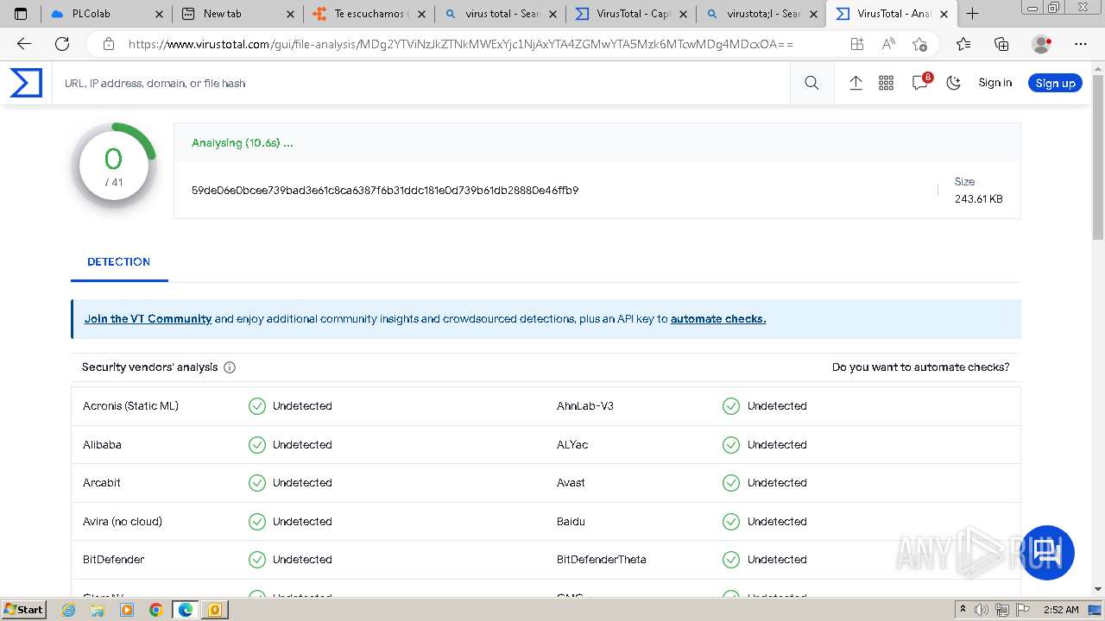Select the DETECTION tab
The image size is (1105, 621).
pyautogui.click(x=119, y=262)
